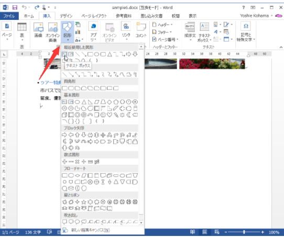Open the ヘッダー header dropdown

162,25
